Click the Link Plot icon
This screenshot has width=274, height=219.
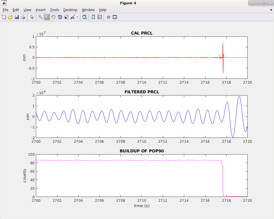[85, 17]
